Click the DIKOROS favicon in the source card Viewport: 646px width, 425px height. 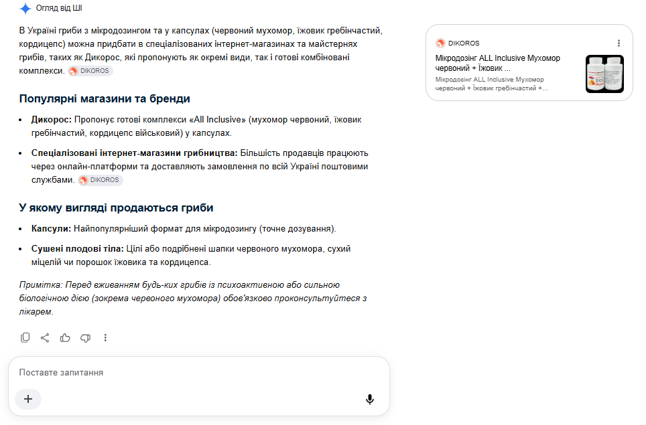440,44
